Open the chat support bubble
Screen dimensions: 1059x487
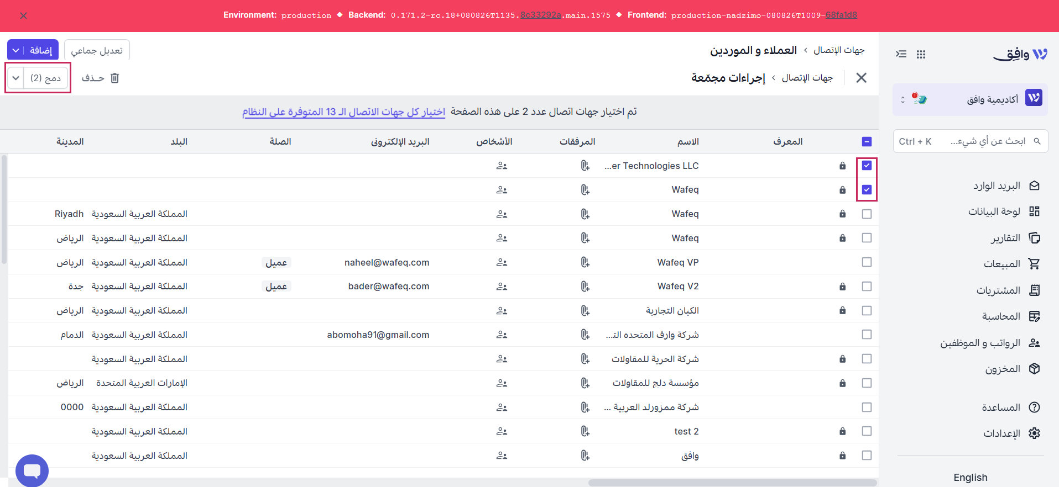coord(32,471)
